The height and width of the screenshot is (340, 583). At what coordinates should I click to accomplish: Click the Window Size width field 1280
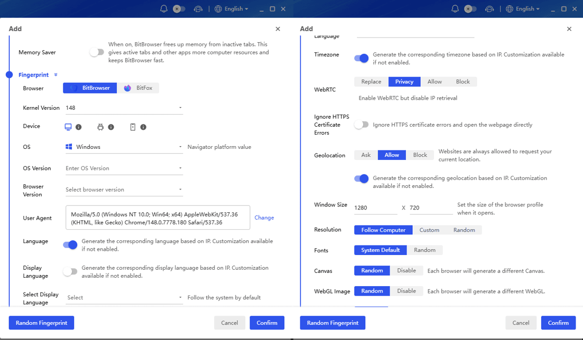pyautogui.click(x=375, y=207)
